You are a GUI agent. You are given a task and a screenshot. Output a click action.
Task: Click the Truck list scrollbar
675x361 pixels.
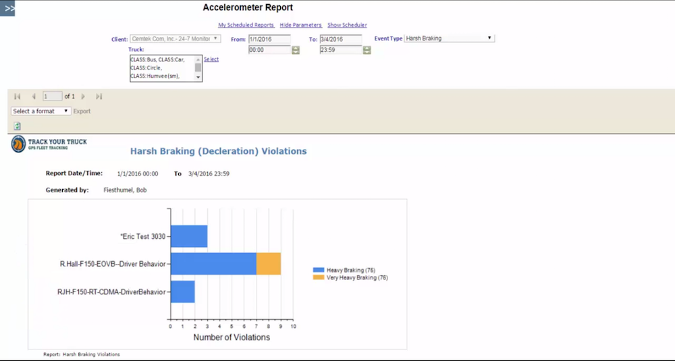tap(198, 68)
